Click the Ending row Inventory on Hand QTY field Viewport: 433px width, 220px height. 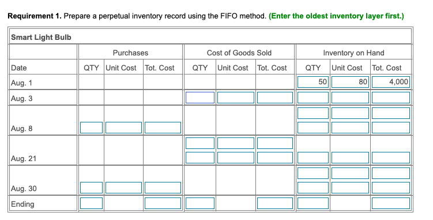click(313, 203)
